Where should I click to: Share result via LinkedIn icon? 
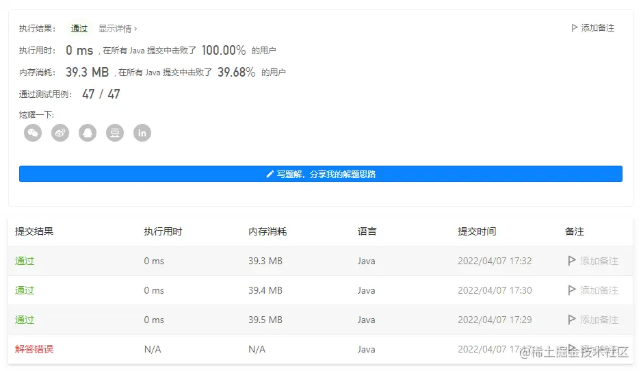(x=142, y=133)
